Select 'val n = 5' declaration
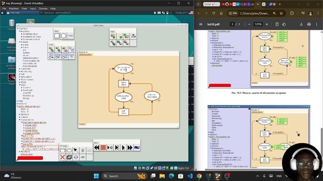The height and width of the screenshot is (181, 323). tap(28, 136)
